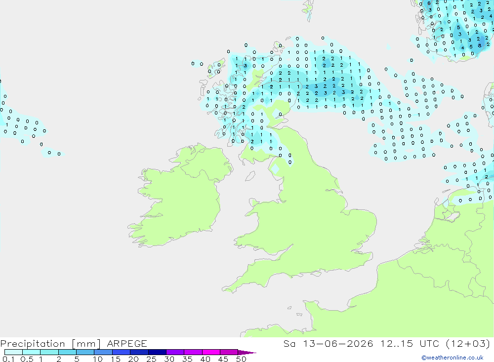Click the 0.5–1 mm legend color swatch
The image size is (494, 362).
click(32, 352)
